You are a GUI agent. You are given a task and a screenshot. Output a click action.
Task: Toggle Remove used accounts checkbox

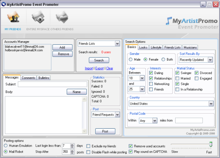[130, 146]
